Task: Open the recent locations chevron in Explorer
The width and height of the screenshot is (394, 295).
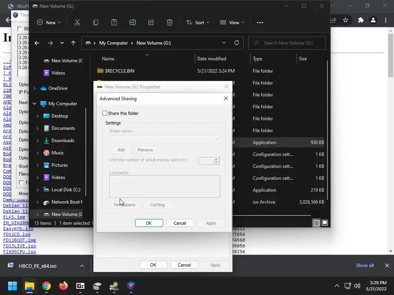Action: pos(62,43)
